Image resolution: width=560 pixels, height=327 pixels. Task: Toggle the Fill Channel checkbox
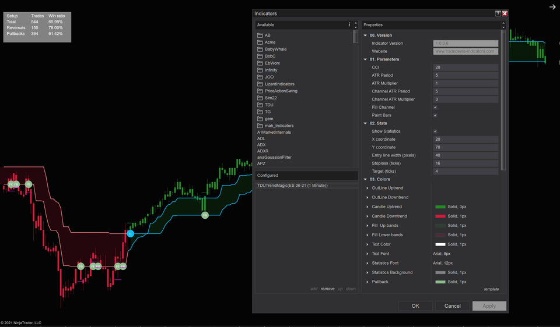[435, 108]
